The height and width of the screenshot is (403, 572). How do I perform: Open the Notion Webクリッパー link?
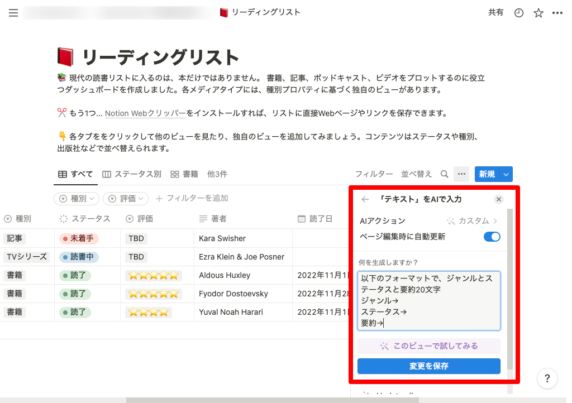tap(145, 113)
